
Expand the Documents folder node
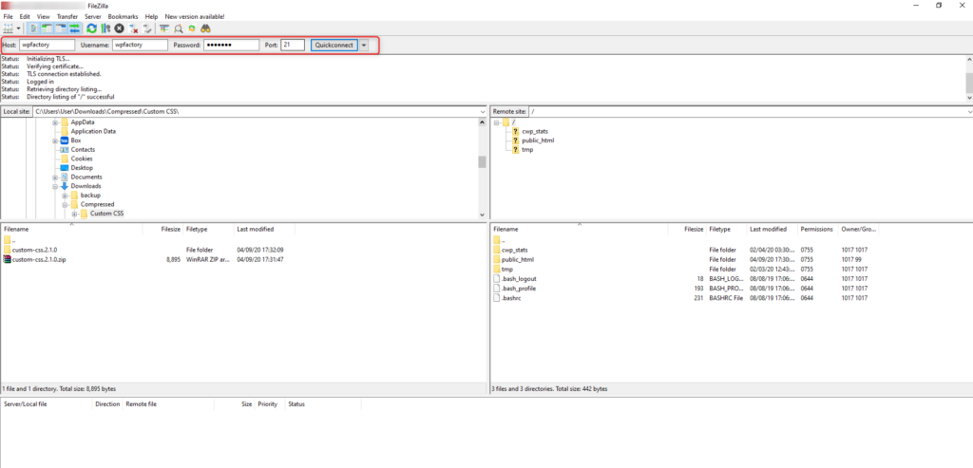point(54,177)
